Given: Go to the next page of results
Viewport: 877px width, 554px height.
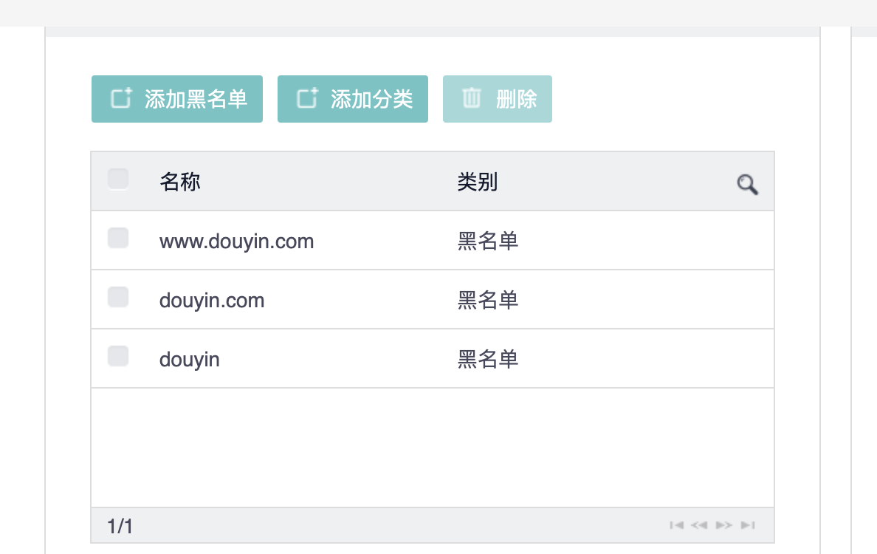Looking at the screenshot, I should pyautogui.click(x=724, y=525).
